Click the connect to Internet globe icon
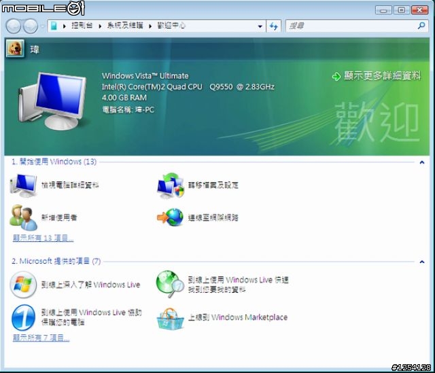This screenshot has width=435, height=373. tap(171, 217)
